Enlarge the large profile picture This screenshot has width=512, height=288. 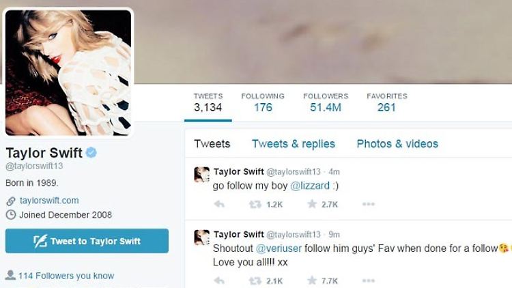click(x=68, y=72)
